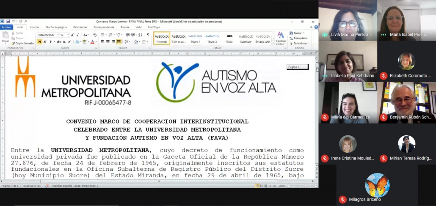The width and height of the screenshot is (436, 206).
Task: Open Change Case (Aa) dropdown
Action: [86, 35]
